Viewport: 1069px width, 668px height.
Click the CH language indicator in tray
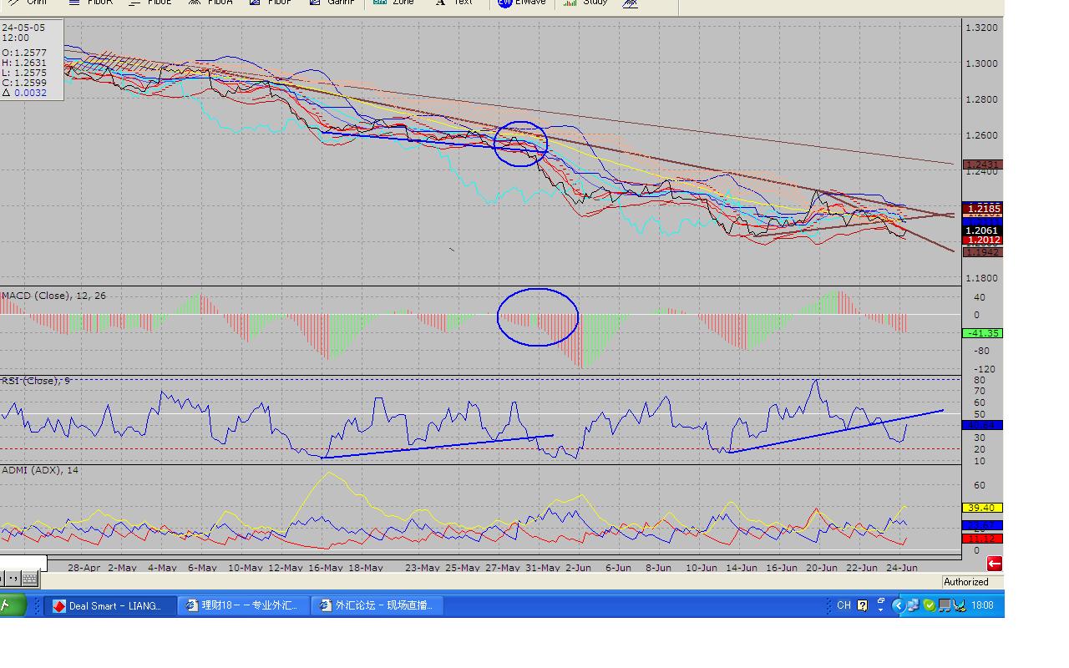844,605
